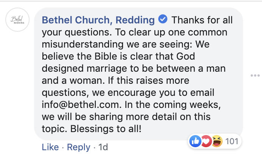The width and height of the screenshot is (262, 157).
Task: Select the laughing Haha reaction icon
Action: click(217, 141)
